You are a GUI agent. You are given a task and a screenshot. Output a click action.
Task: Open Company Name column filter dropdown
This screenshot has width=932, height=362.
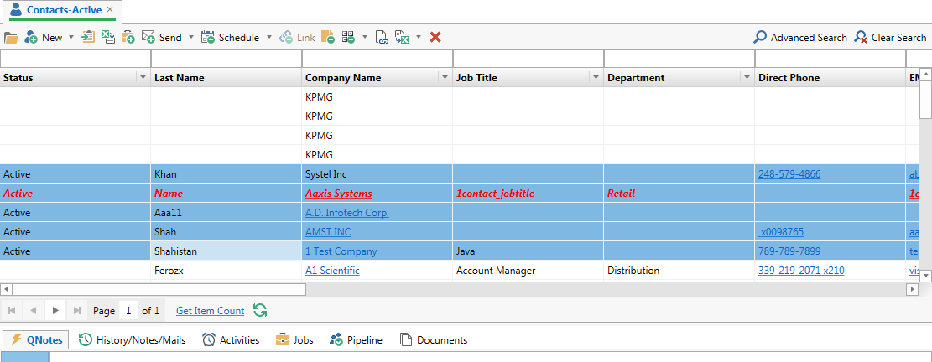pos(445,78)
